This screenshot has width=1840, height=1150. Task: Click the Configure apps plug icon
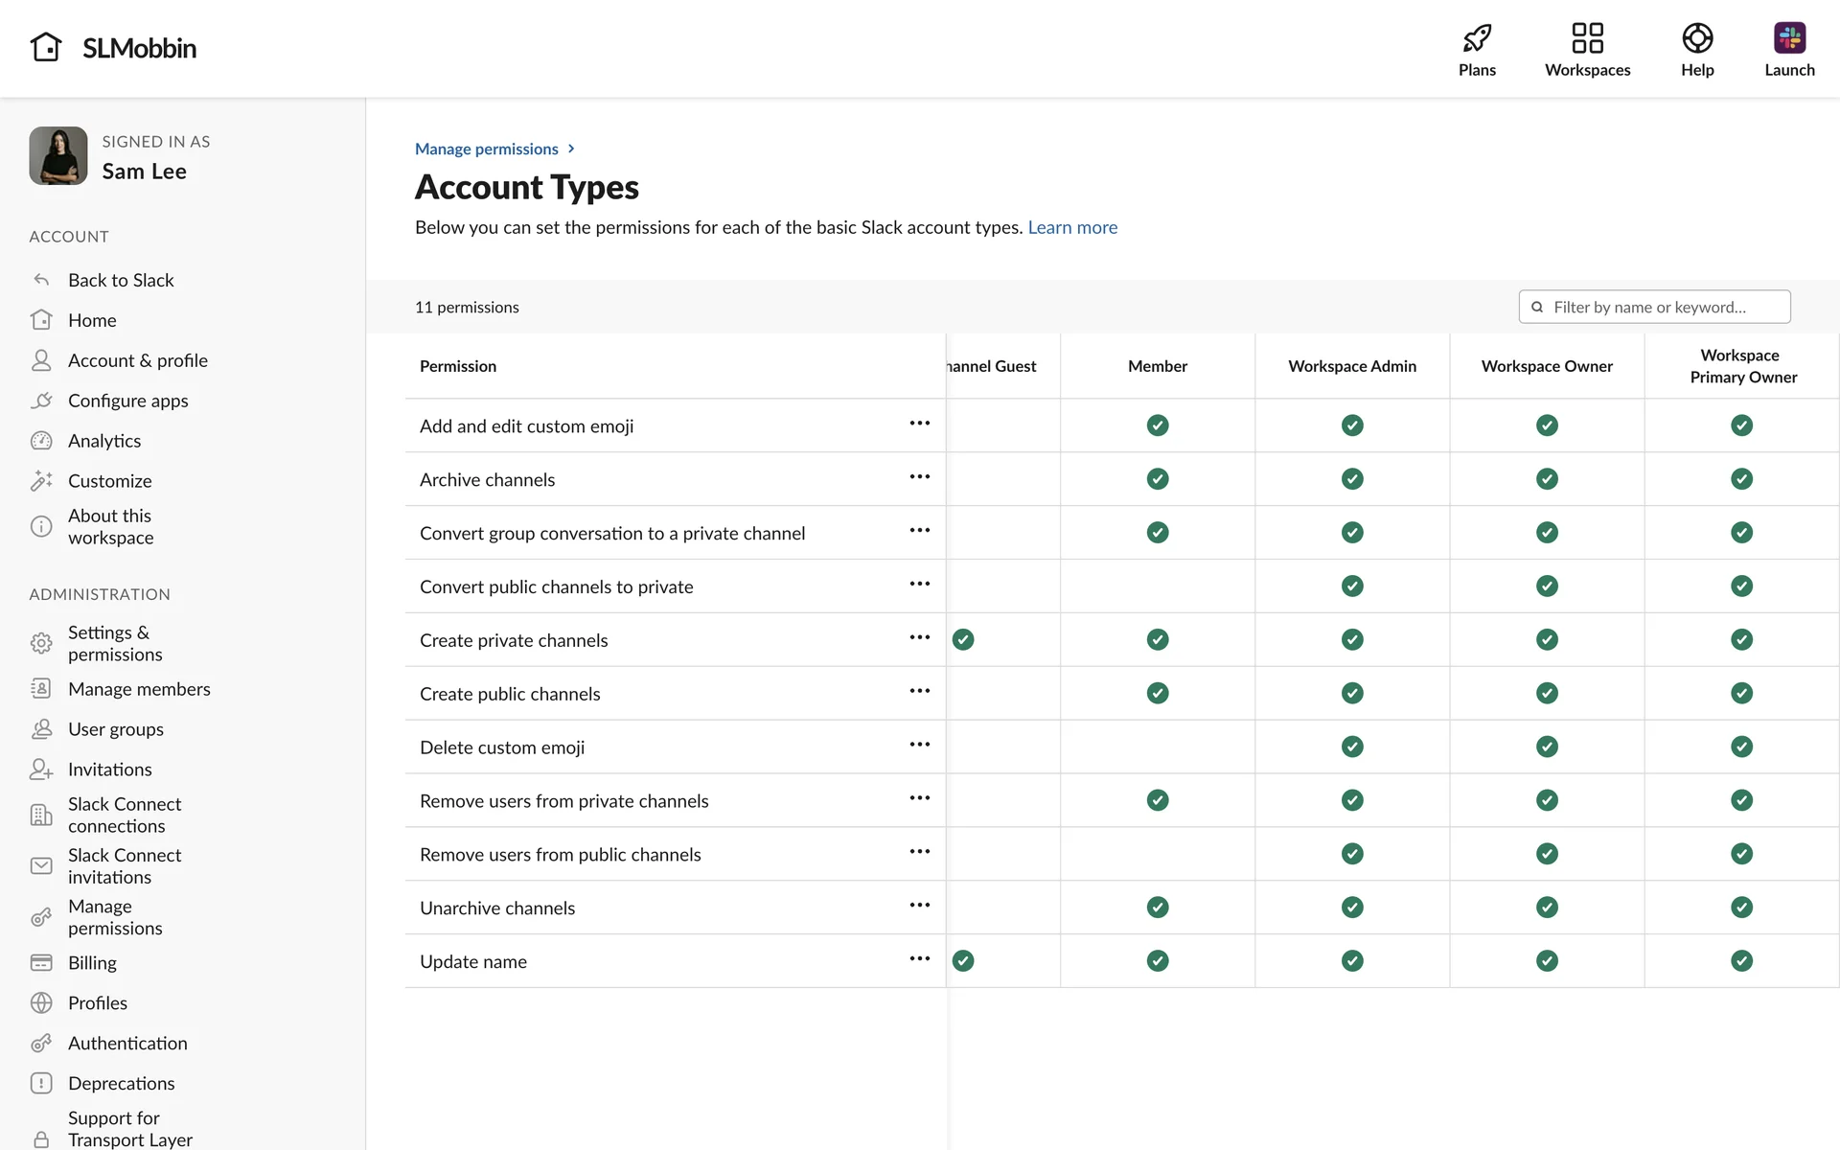coord(41,401)
